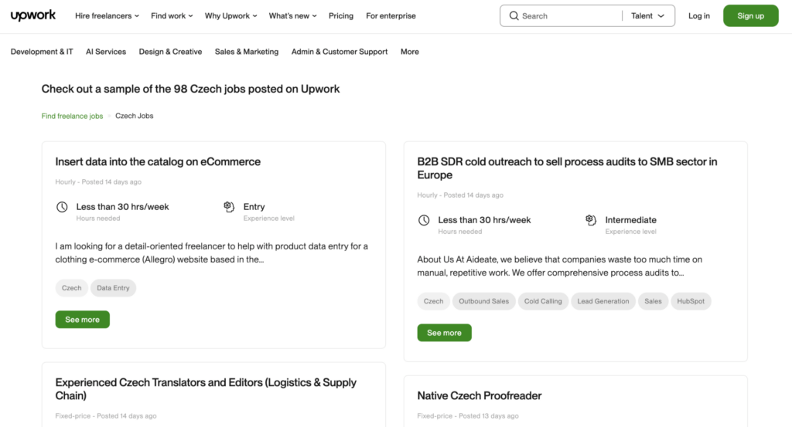Screen dimensions: 792x427
Task: Follow the Find freelance jobs breadcrumb
Action: coord(72,116)
